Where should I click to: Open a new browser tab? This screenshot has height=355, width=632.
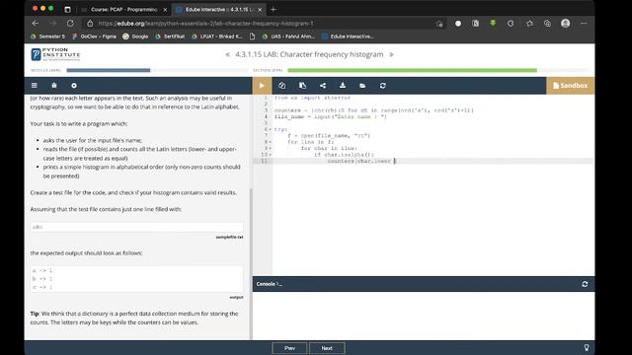pos(274,9)
